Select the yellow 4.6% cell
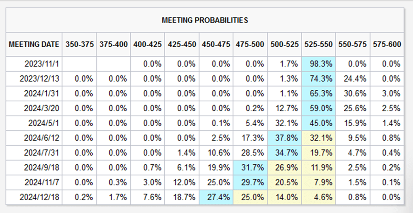 (318, 196)
